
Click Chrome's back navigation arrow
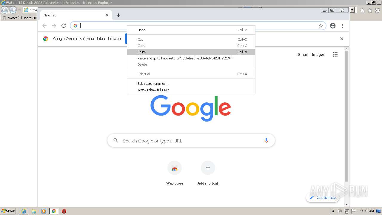pyautogui.click(x=44, y=26)
